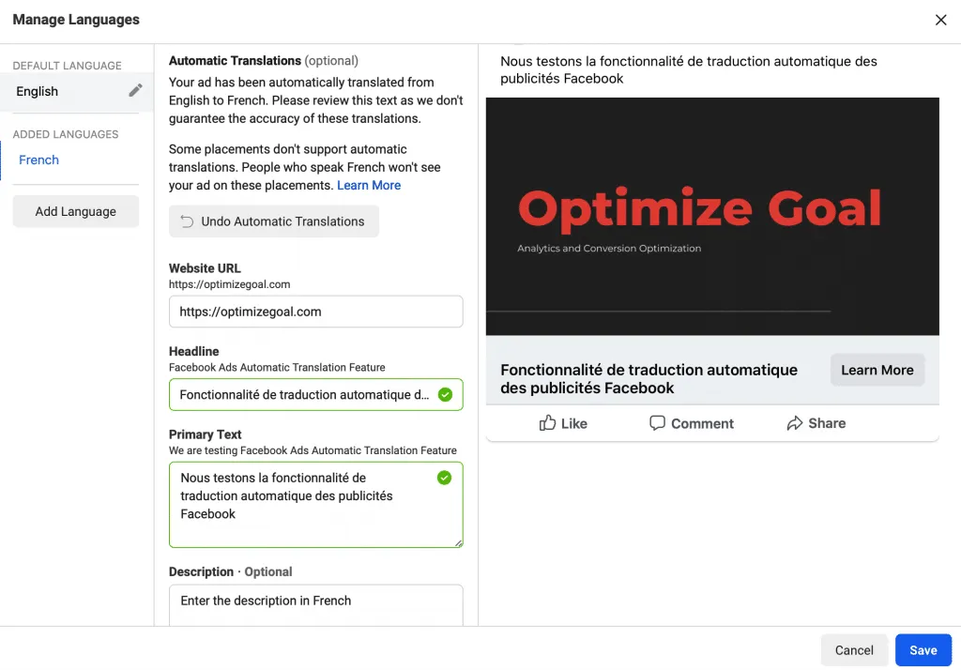Viewport: 961px width, 670px height.
Task: Click the thumbs-up Like icon in preview
Action: tap(547, 423)
